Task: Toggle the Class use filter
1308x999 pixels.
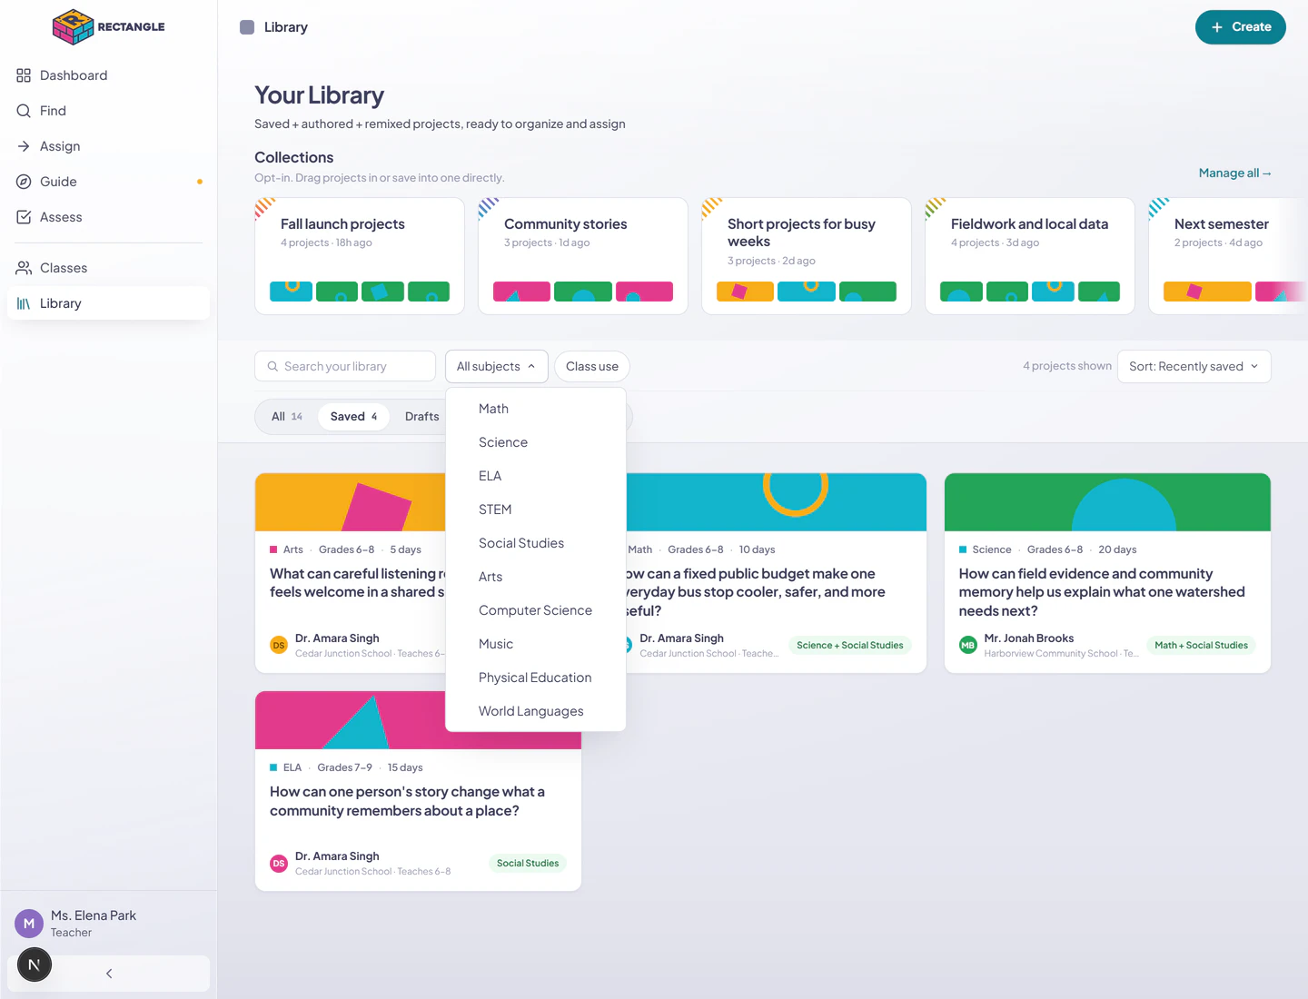Action: (592, 367)
